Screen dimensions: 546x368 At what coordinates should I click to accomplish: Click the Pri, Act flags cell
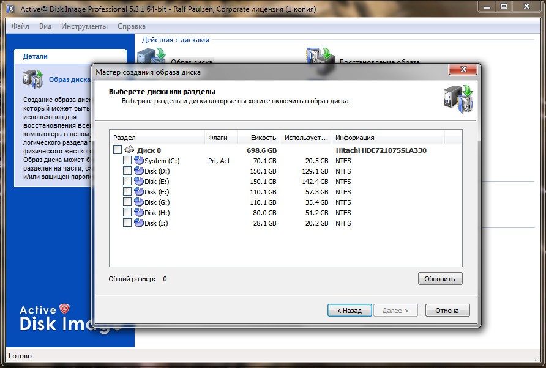click(x=219, y=161)
